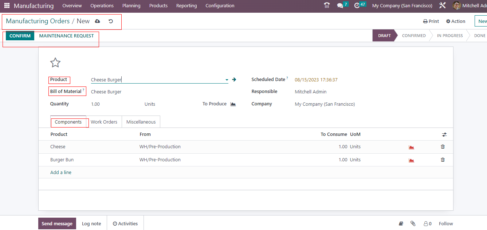Open the Miscellaneous tab
Screen dimensions: 487x230
coord(141,122)
